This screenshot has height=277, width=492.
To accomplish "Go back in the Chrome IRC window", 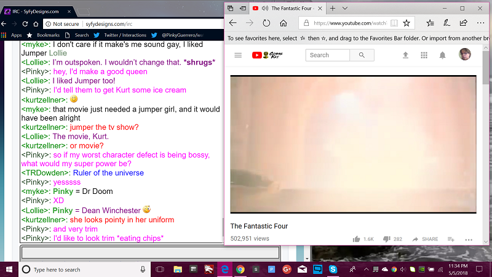I will tap(4, 24).
